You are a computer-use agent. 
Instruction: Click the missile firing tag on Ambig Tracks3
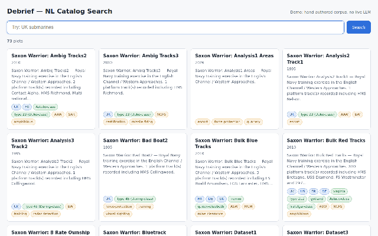(142, 122)
